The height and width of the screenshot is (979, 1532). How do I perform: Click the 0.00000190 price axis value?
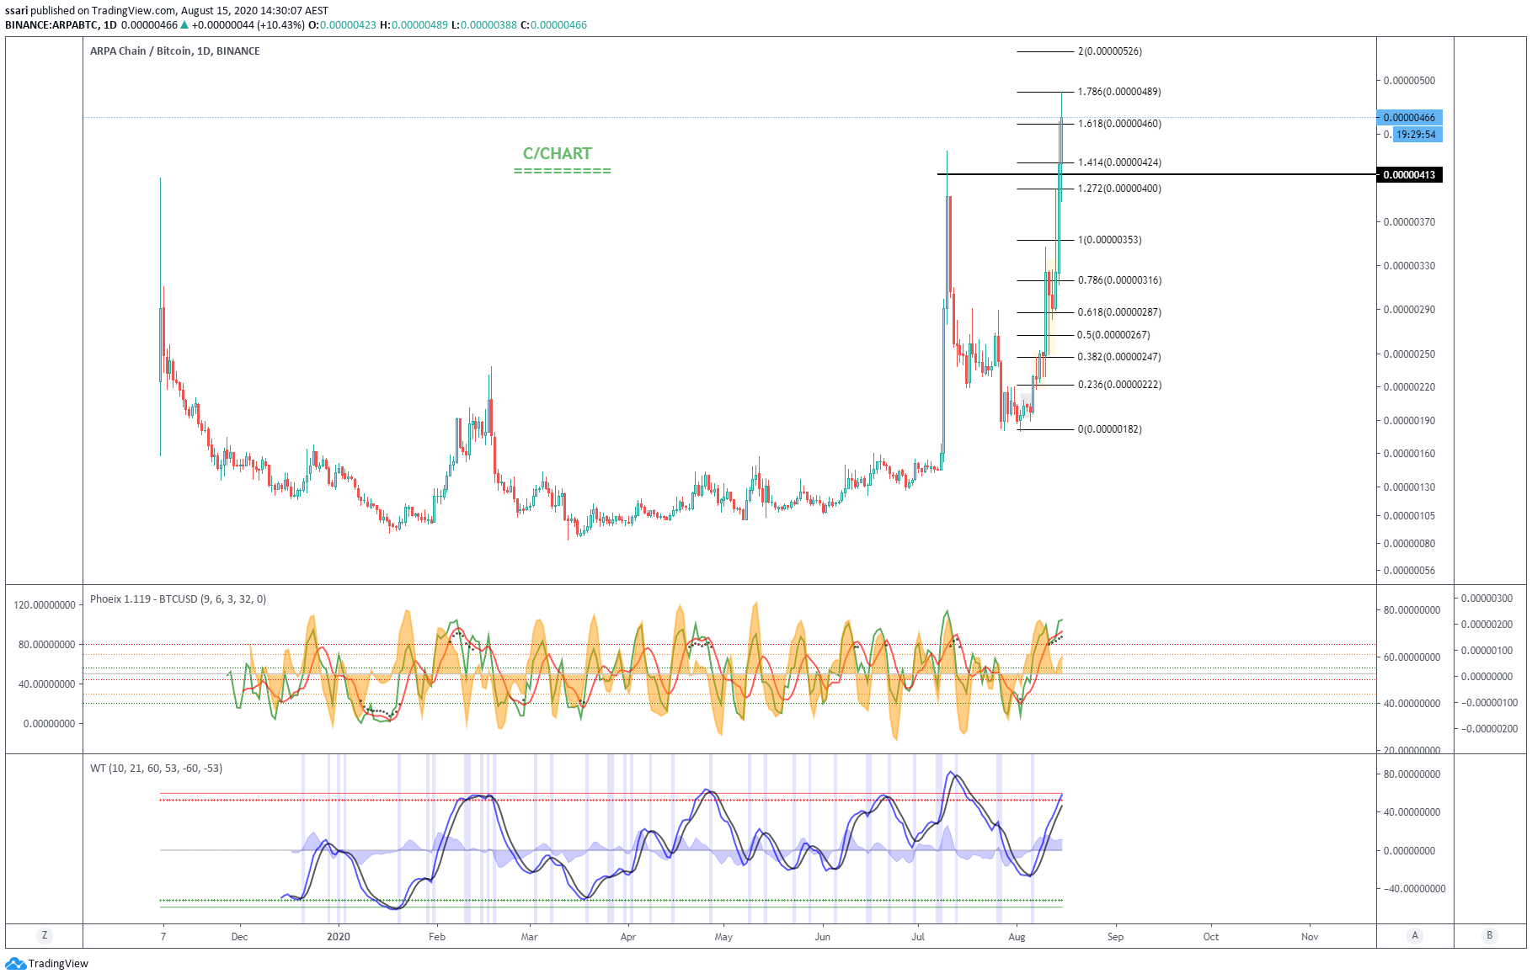(1409, 421)
